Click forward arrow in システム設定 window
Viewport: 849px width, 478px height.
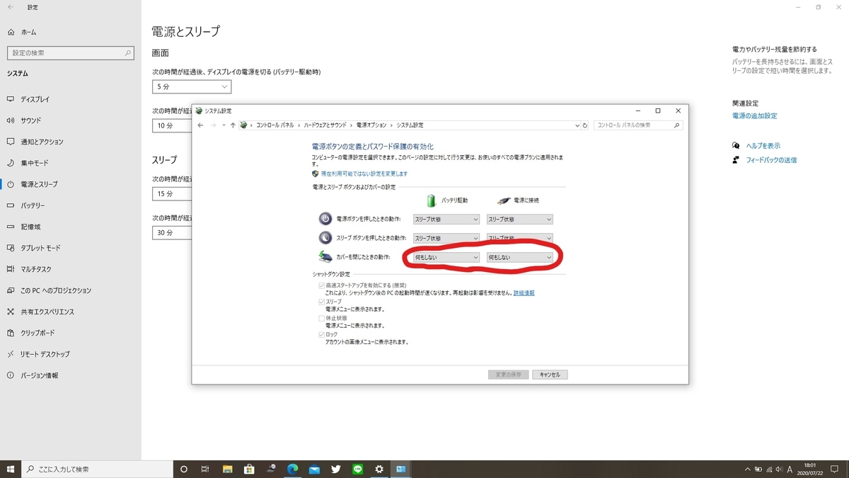click(x=214, y=125)
